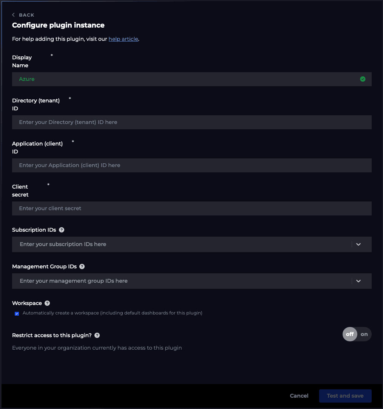The image size is (383, 409).
Task: Open the help article link
Action: coord(123,39)
